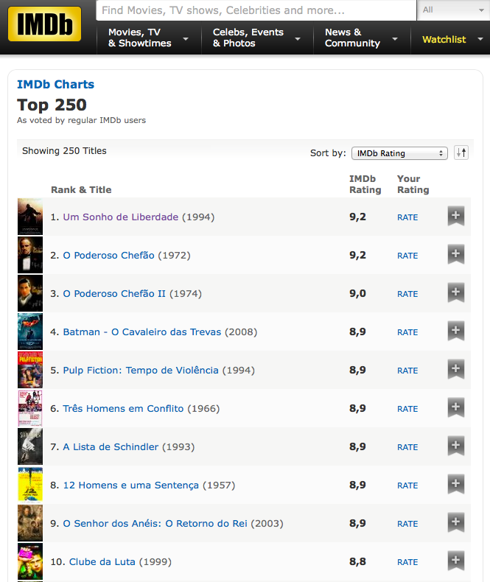Open O Senhor dos Anéis poster thumbnail
This screenshot has width=490, height=582.
pyautogui.click(x=30, y=523)
